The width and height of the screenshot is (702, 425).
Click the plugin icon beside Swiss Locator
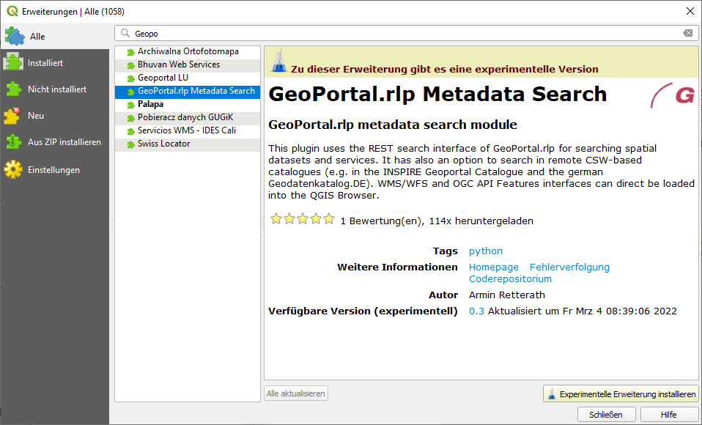pos(130,144)
